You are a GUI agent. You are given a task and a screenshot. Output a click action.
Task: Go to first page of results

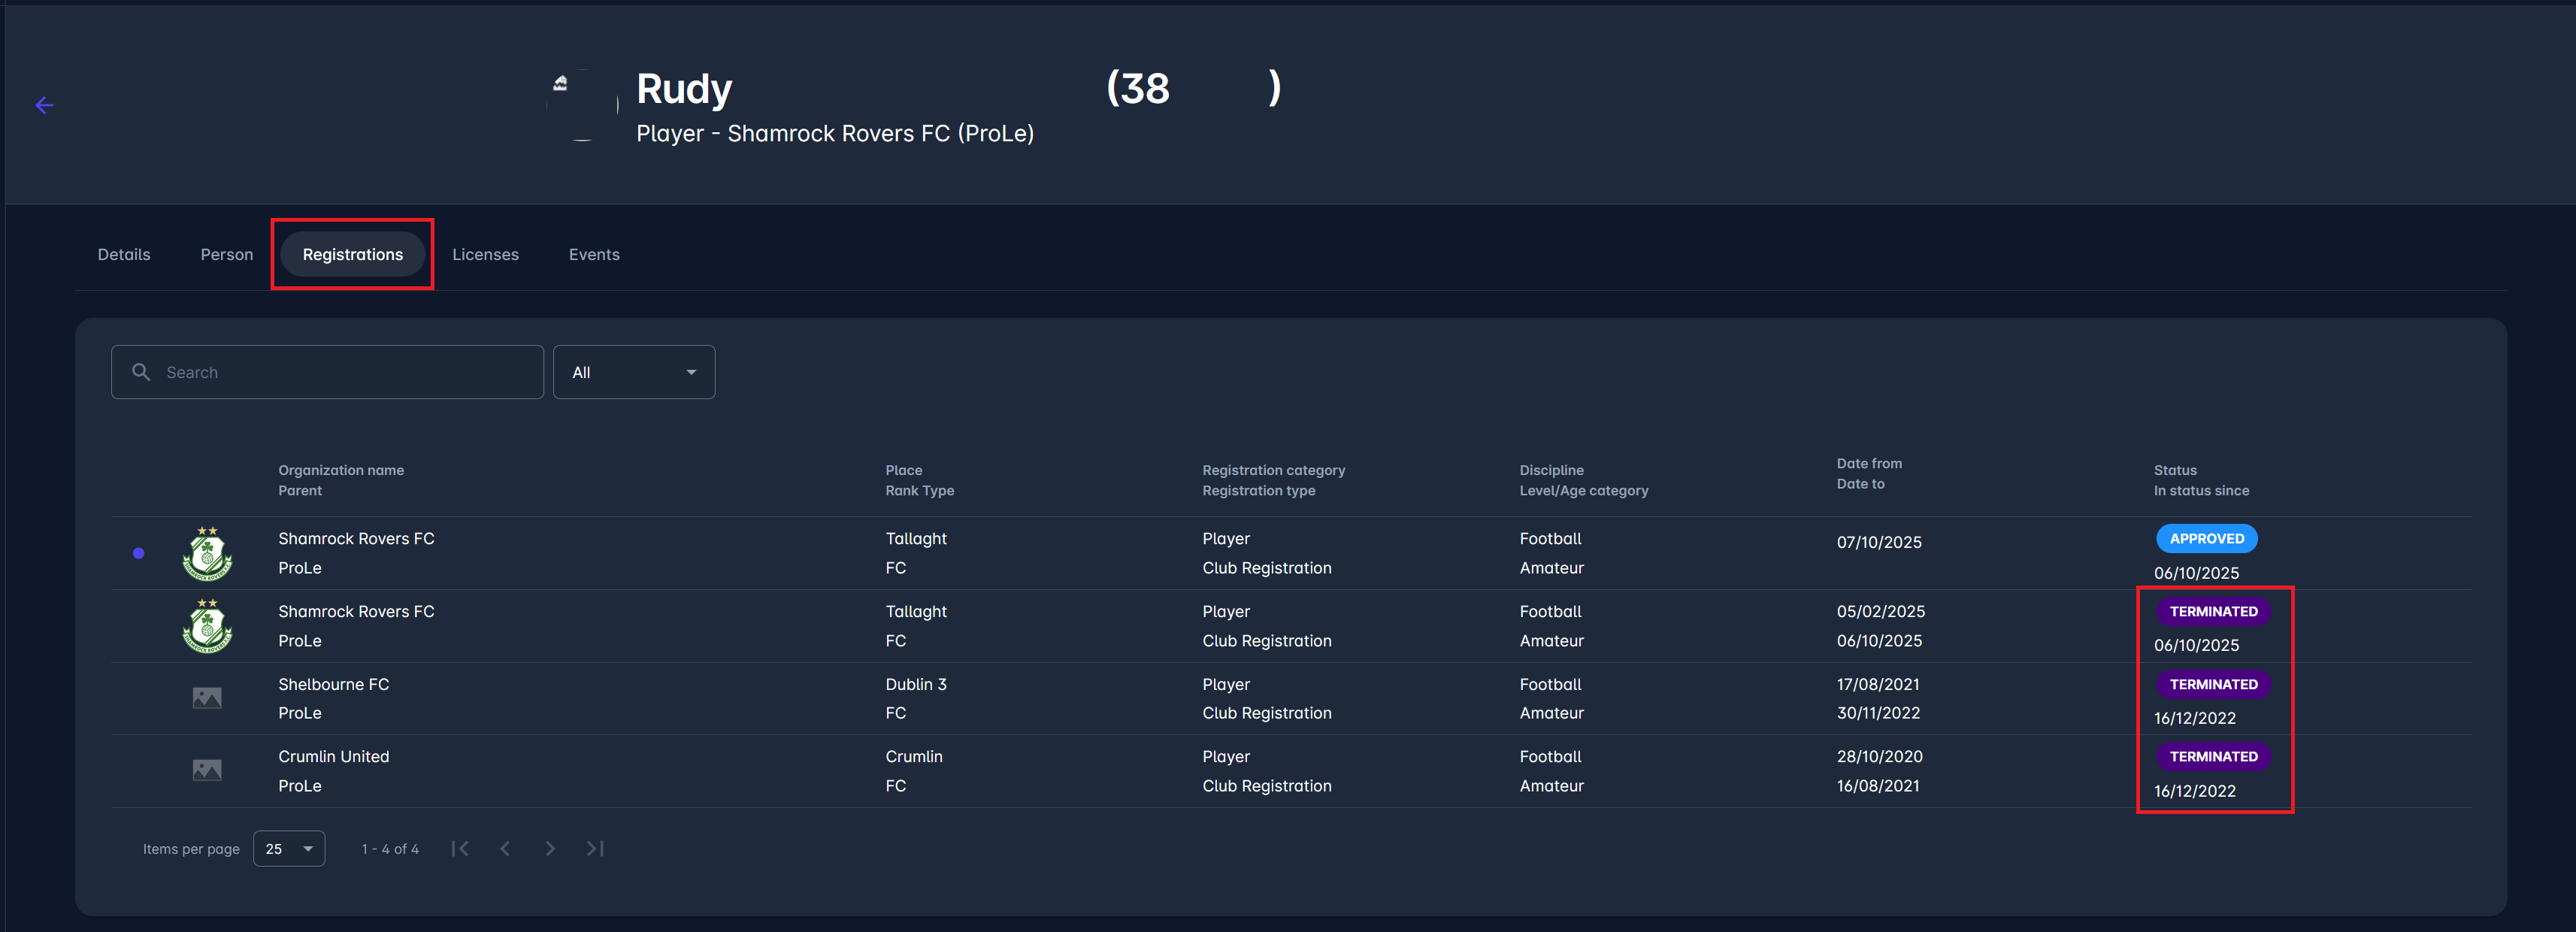click(460, 848)
